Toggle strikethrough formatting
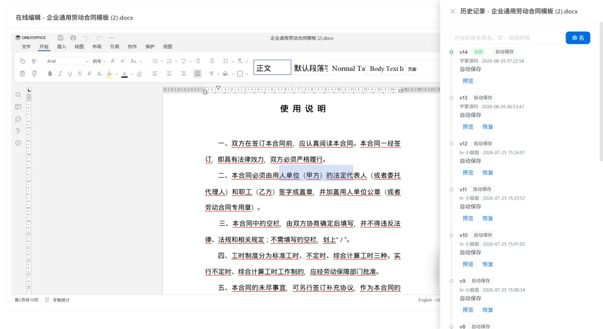 [80, 74]
